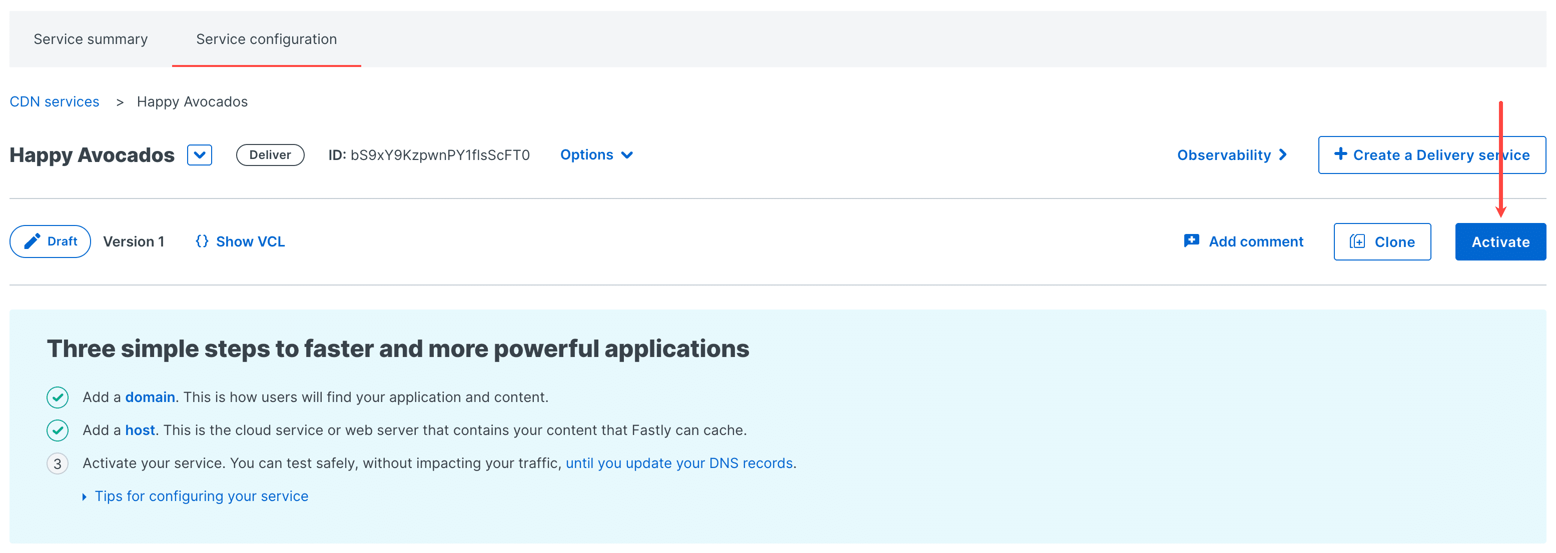Click the curly braces Show VCL icon

pos(202,241)
